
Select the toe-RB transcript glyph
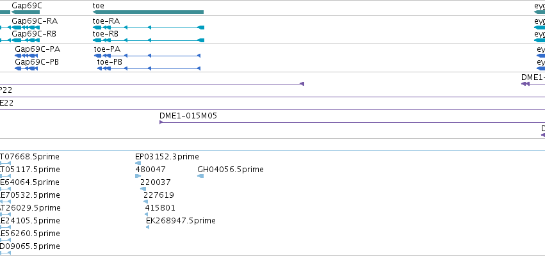coord(149,40)
